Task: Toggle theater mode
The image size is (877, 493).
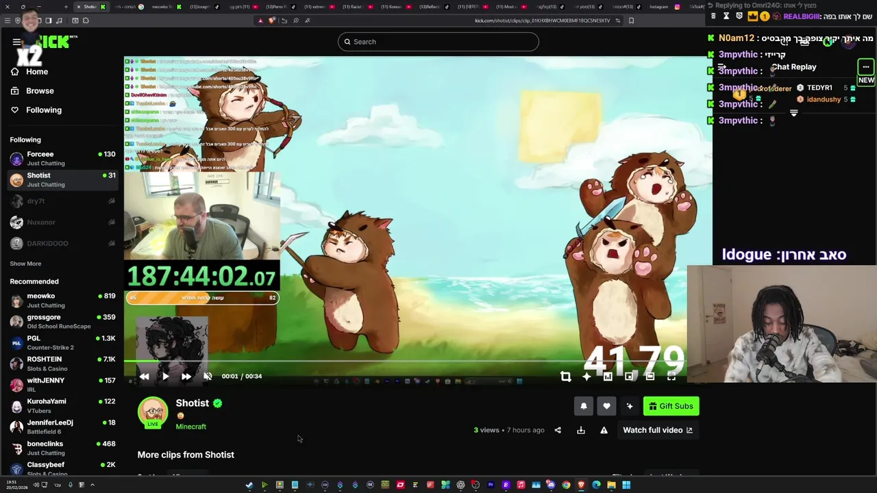Action: [x=650, y=377]
